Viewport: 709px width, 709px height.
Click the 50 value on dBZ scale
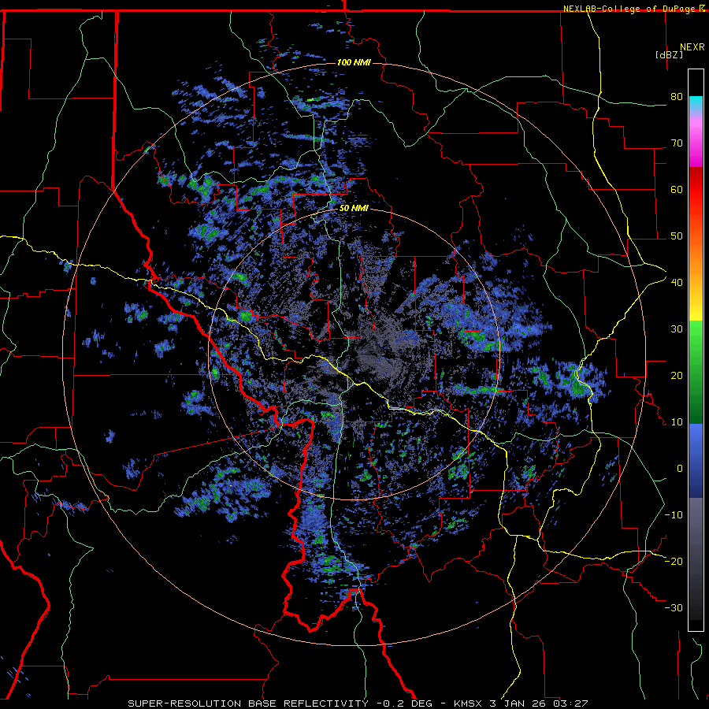[x=677, y=236]
